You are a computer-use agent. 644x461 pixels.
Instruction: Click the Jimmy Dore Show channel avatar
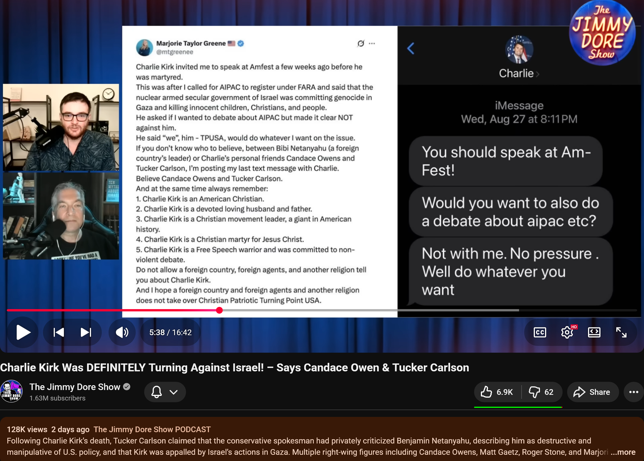[x=11, y=391]
